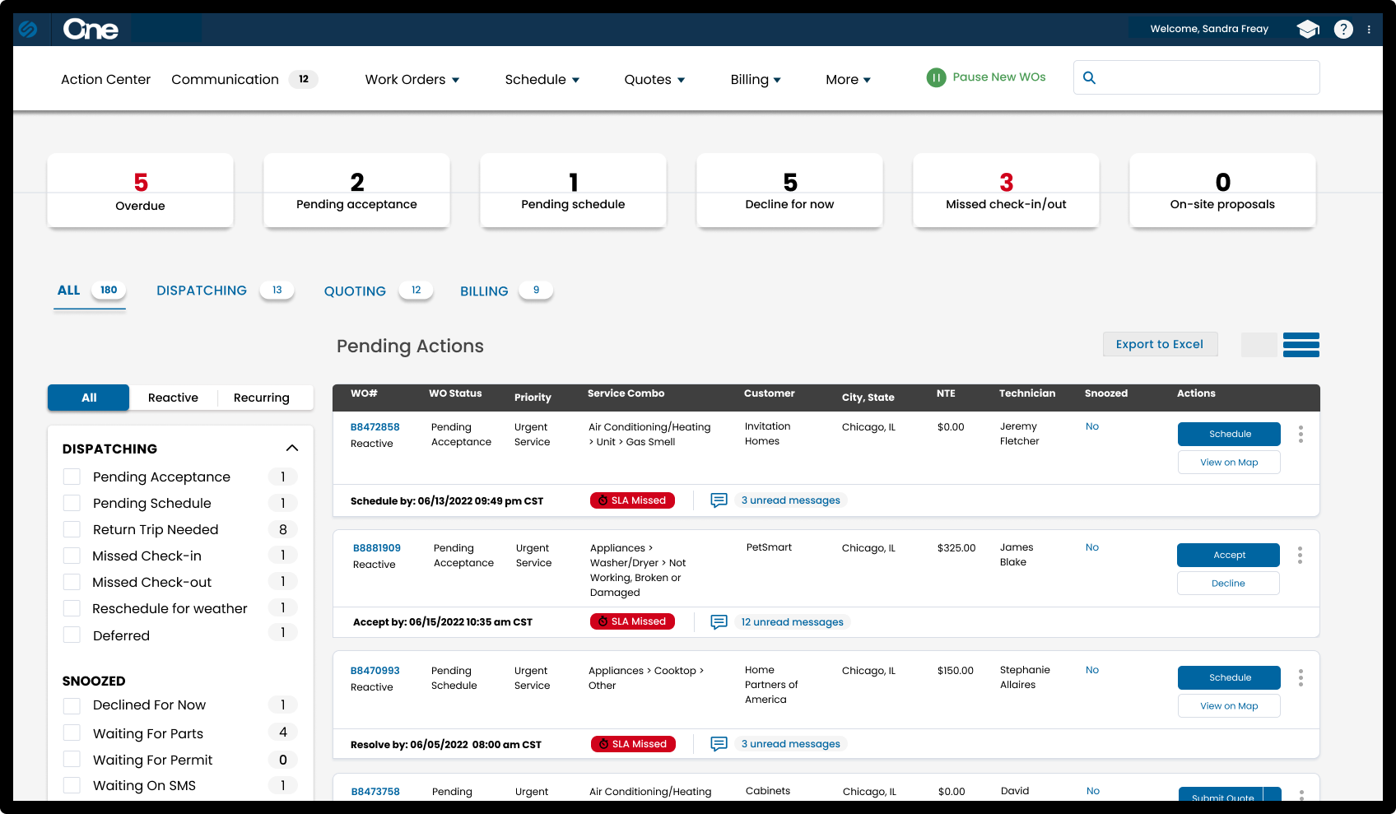1396x814 pixels.
Task: Select the DISPATCHING tab
Action: tap(225, 291)
